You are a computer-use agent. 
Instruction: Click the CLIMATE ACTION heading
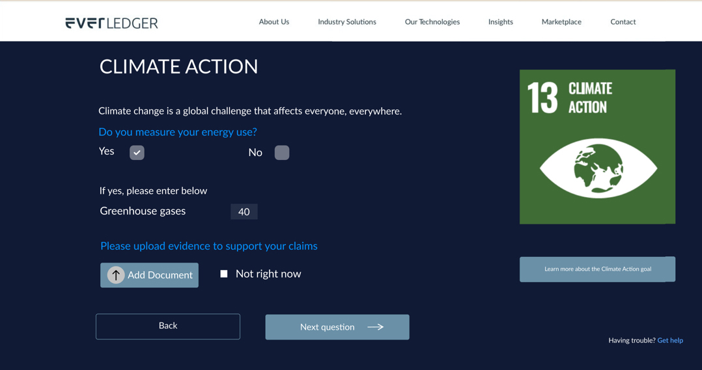[178, 67]
